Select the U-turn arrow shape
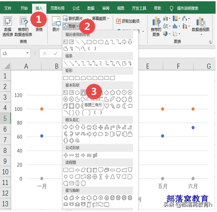This screenshot has height=212, width=217. point(118,127)
